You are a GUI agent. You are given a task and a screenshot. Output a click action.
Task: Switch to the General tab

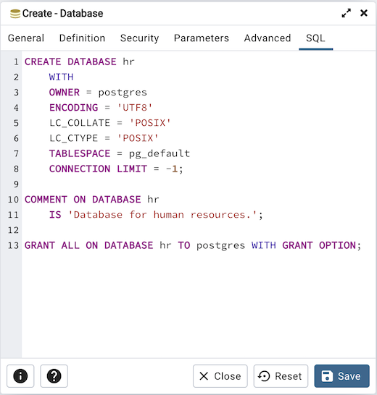26,38
